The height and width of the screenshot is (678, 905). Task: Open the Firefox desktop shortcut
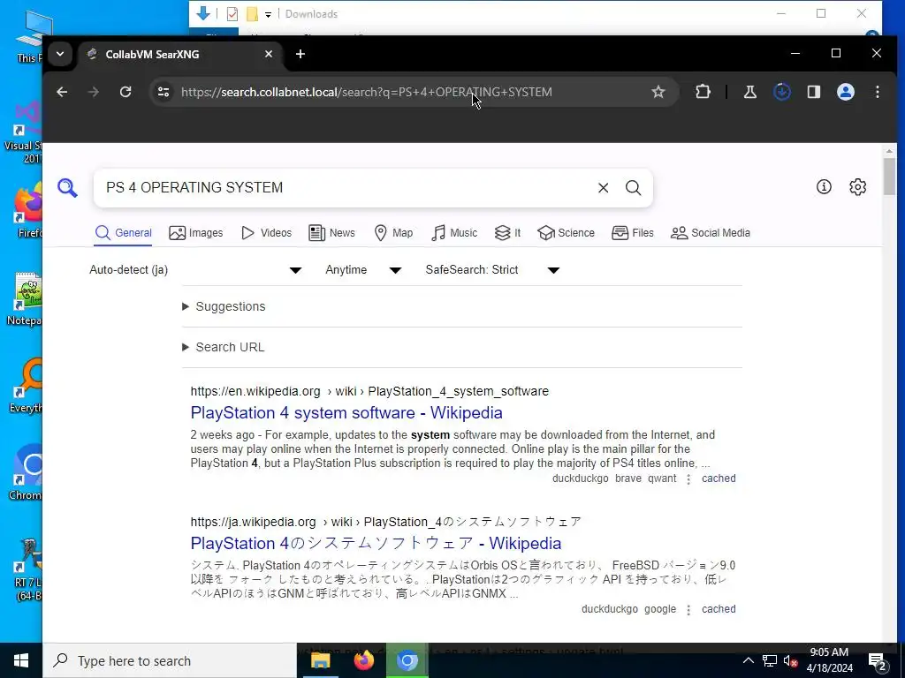click(x=27, y=212)
